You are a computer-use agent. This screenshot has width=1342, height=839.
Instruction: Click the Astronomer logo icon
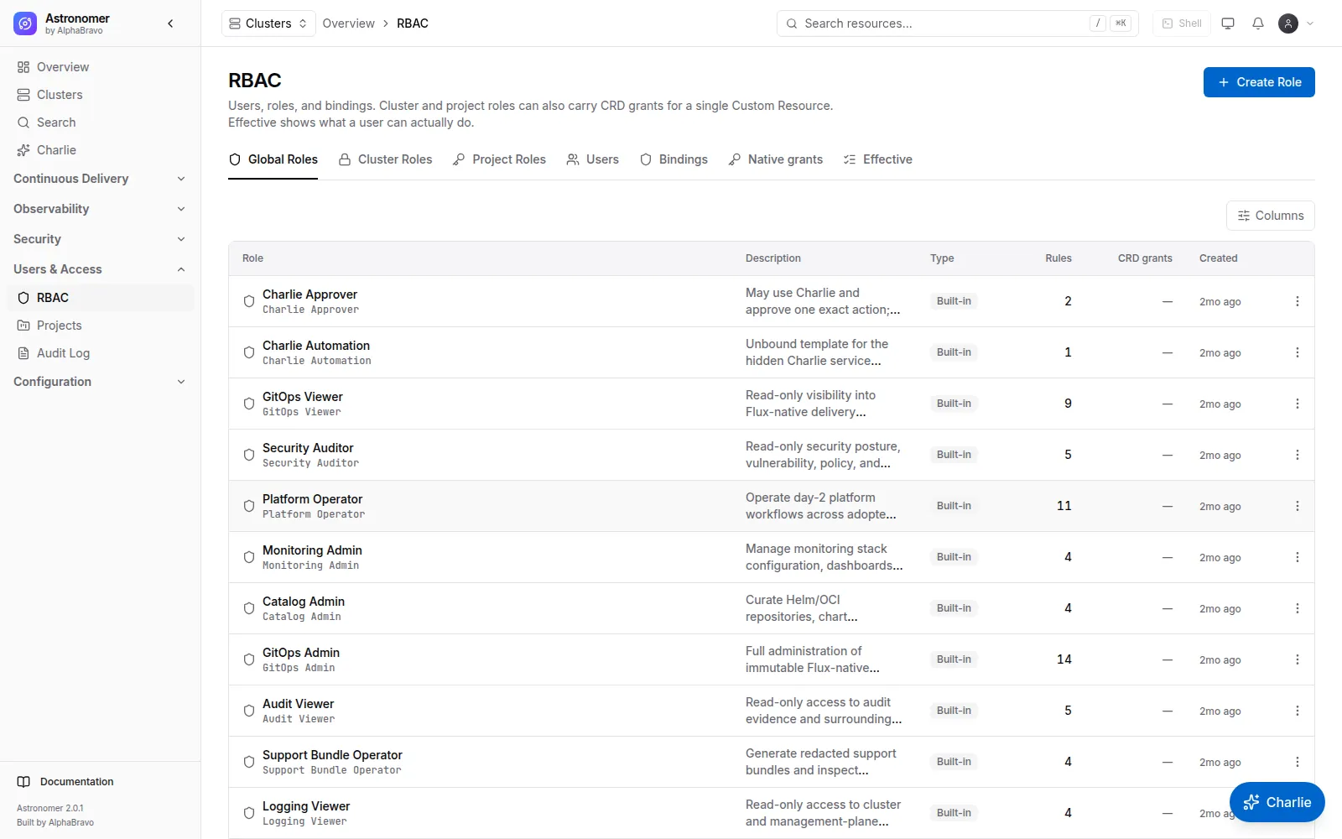(x=25, y=23)
